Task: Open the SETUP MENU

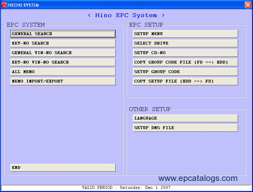Action: [x=185, y=34]
